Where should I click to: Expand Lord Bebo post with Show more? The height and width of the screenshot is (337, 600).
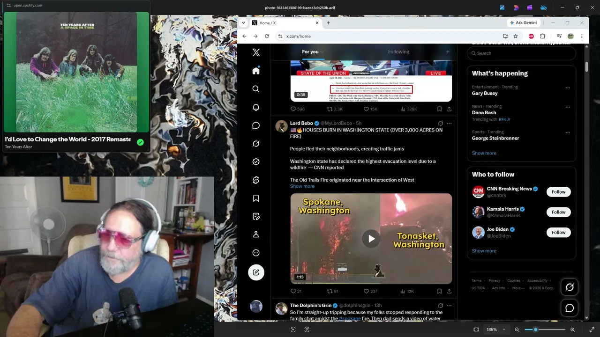coord(302,186)
